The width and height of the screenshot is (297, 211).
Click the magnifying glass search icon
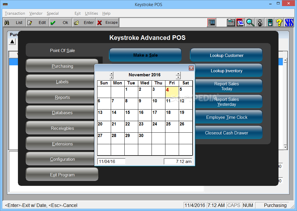click(x=250, y=23)
